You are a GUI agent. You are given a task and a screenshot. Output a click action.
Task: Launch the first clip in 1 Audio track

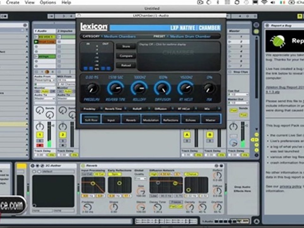pos(36,37)
